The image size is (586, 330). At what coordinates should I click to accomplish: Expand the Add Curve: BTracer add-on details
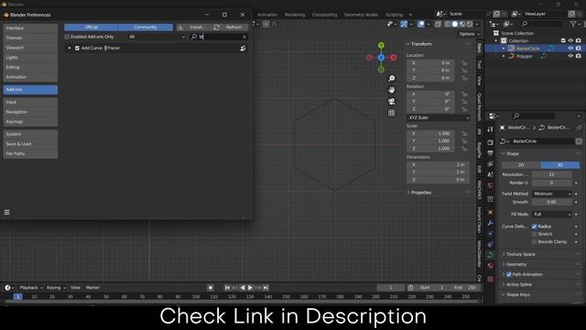tap(70, 49)
